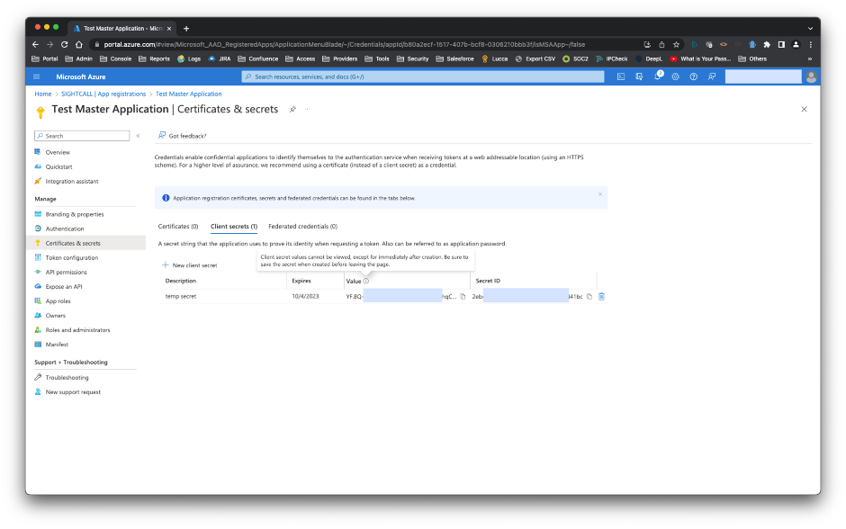Close the Certificates & secrets blade
Image resolution: width=846 pixels, height=529 pixels.
(x=804, y=109)
